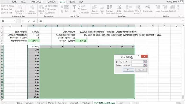Click Remove Duplicates tool
This screenshot has height=104, width=185.
[109, 10]
